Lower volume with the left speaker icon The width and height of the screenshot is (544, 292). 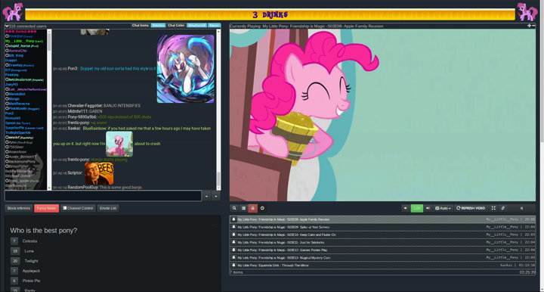coord(405,208)
